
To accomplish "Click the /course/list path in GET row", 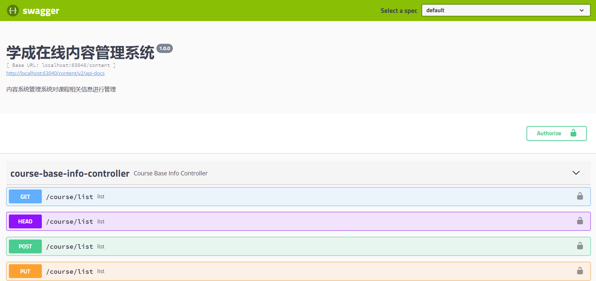I will [x=69, y=197].
